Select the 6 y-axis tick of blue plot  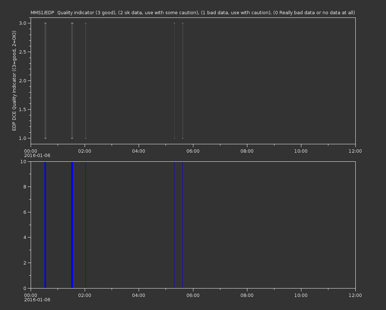point(25,212)
